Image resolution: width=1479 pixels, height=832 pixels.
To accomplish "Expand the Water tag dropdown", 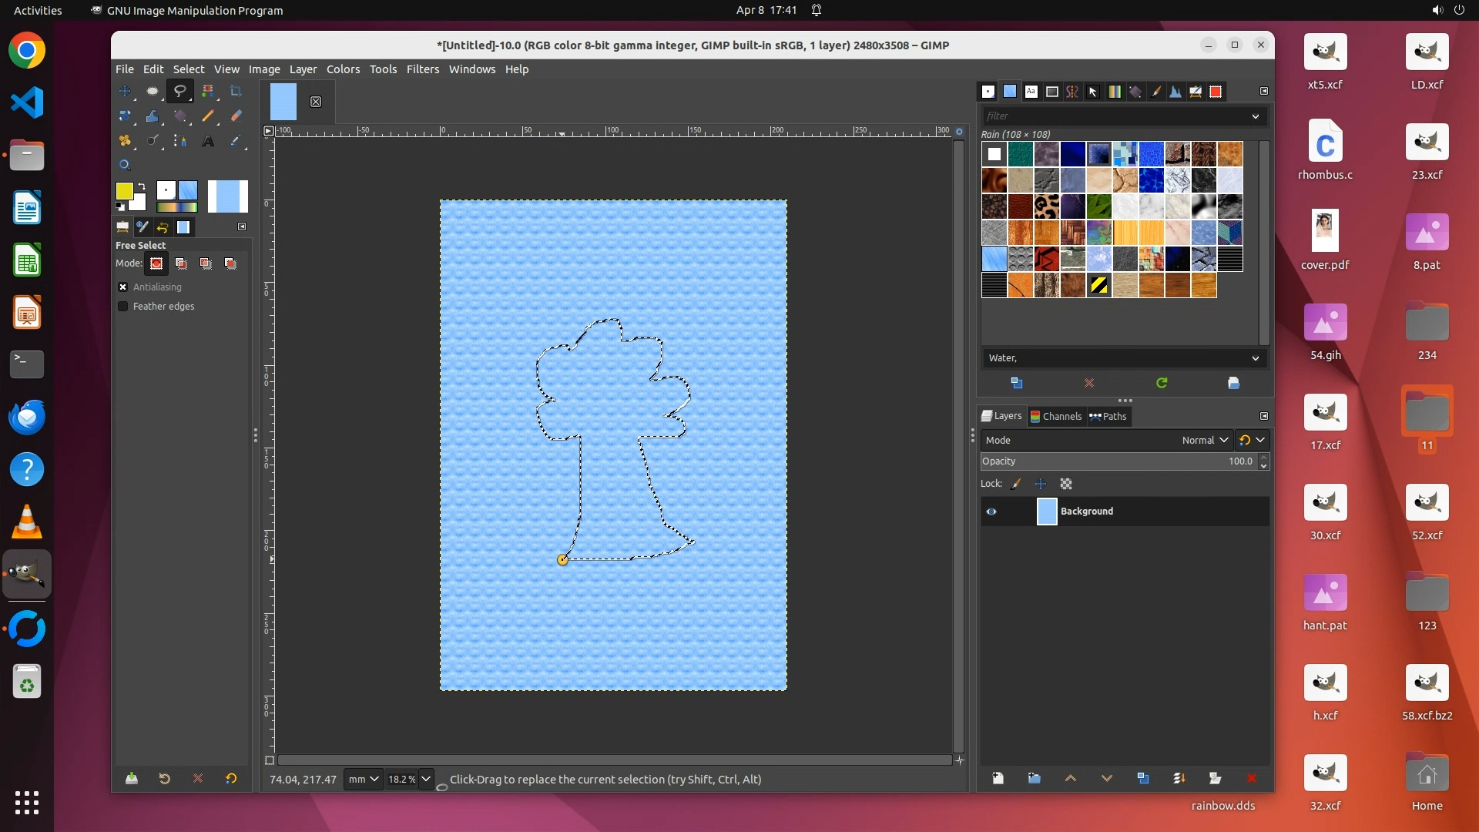I will tap(1255, 358).
